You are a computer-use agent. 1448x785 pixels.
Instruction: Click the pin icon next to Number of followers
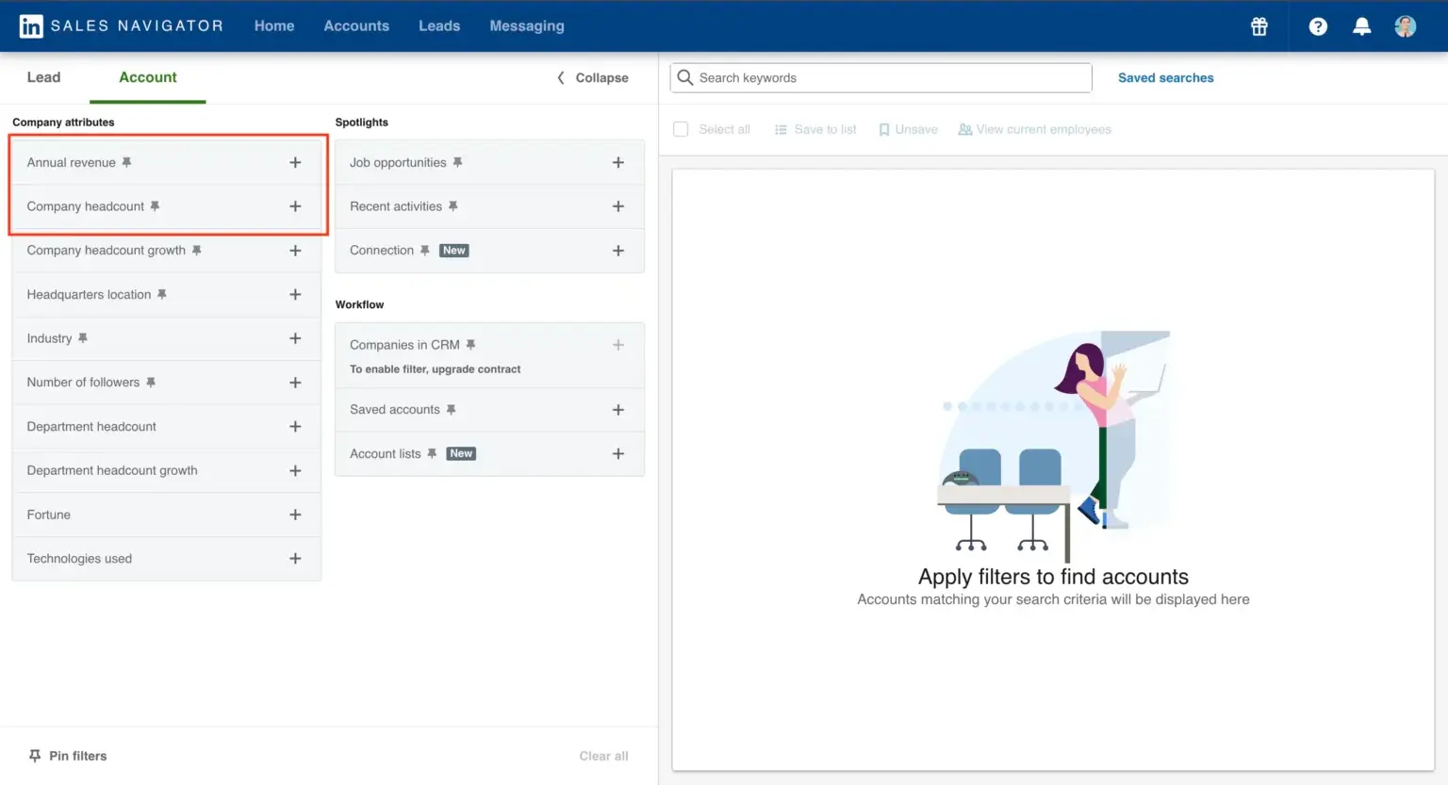(150, 383)
